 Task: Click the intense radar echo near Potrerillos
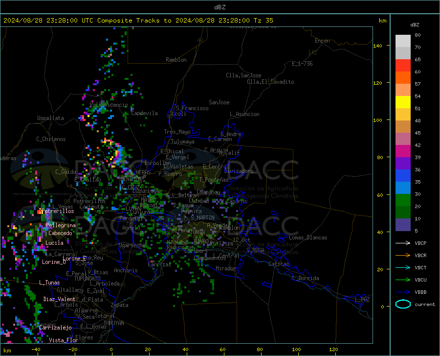pos(39,212)
